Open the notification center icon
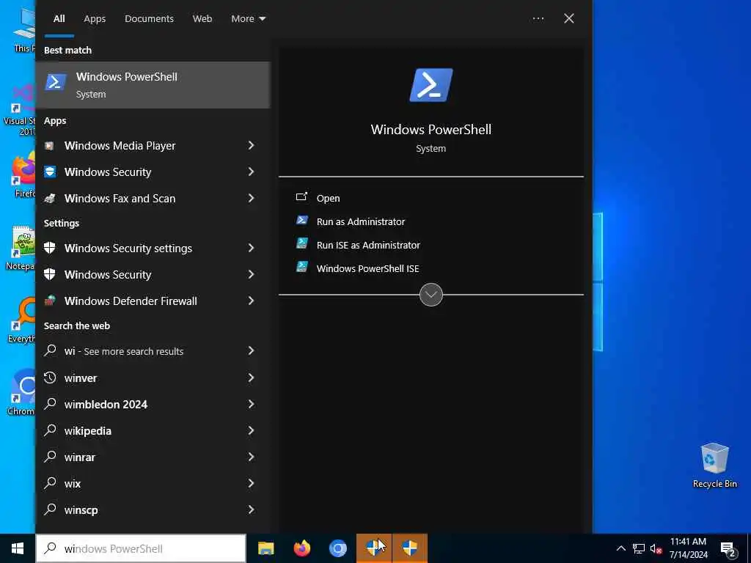The width and height of the screenshot is (751, 563). (728, 550)
